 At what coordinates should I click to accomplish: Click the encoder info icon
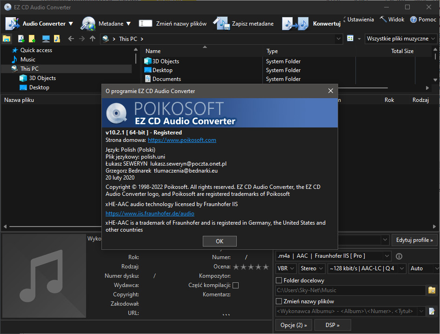399,256
